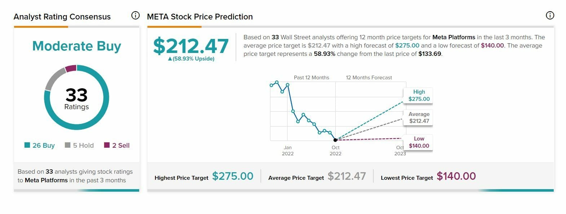The height and width of the screenshot is (214, 566).
Task: Click the gray Hold legend square
Action: pos(67,145)
